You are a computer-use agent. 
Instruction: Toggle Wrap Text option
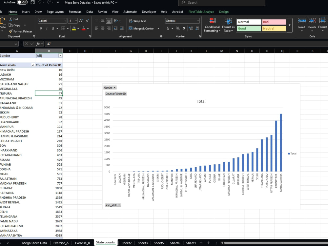coord(137,21)
